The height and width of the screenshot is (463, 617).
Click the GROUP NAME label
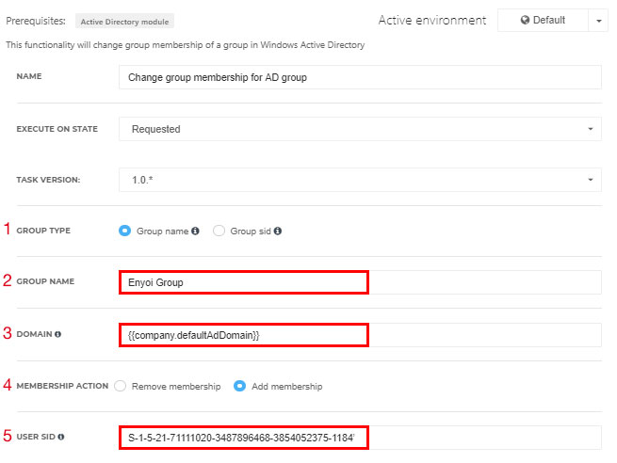(45, 281)
